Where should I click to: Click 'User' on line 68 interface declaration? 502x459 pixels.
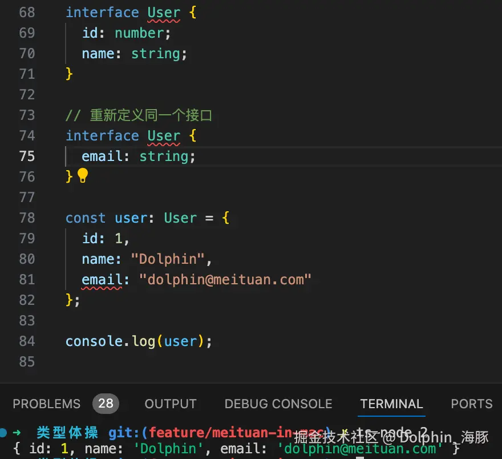pos(164,13)
